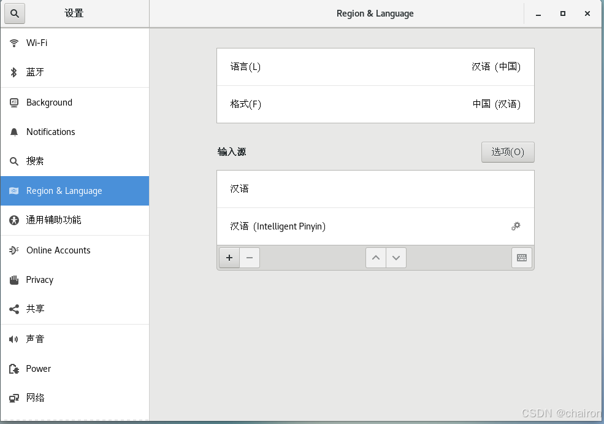Viewport: 604px width, 424px height.
Task: Remove the input source with the minus button
Action: [x=250, y=258]
